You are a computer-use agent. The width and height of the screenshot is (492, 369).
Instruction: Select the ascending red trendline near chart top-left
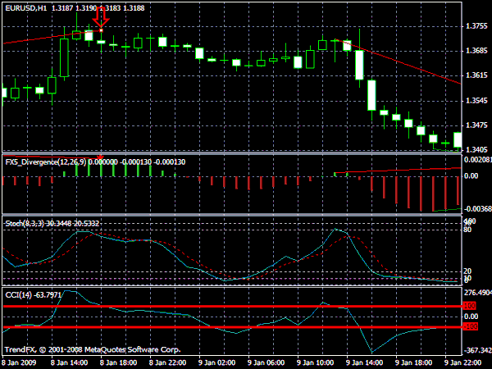[x=52, y=37]
